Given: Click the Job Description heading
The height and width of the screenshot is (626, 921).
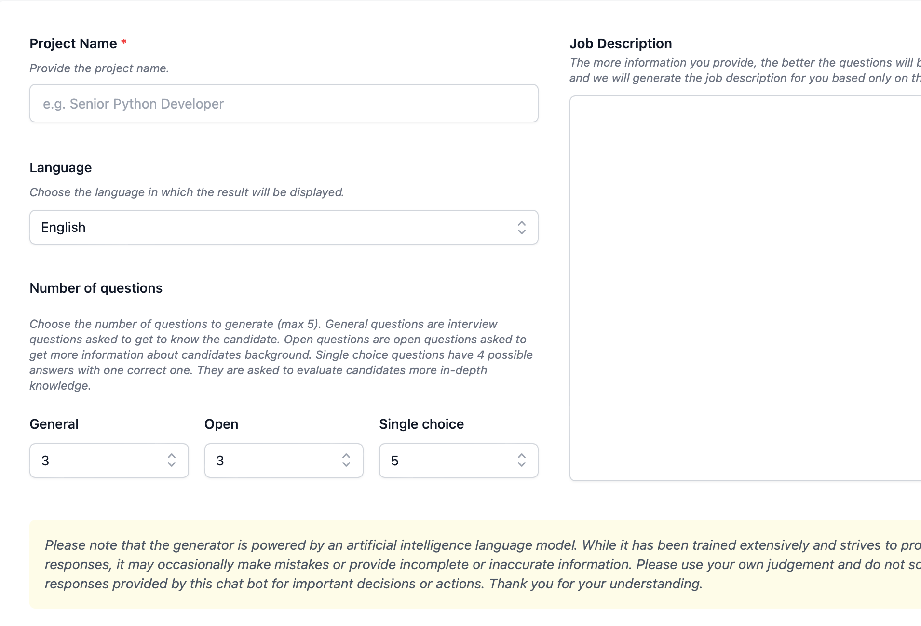Looking at the screenshot, I should coord(621,43).
